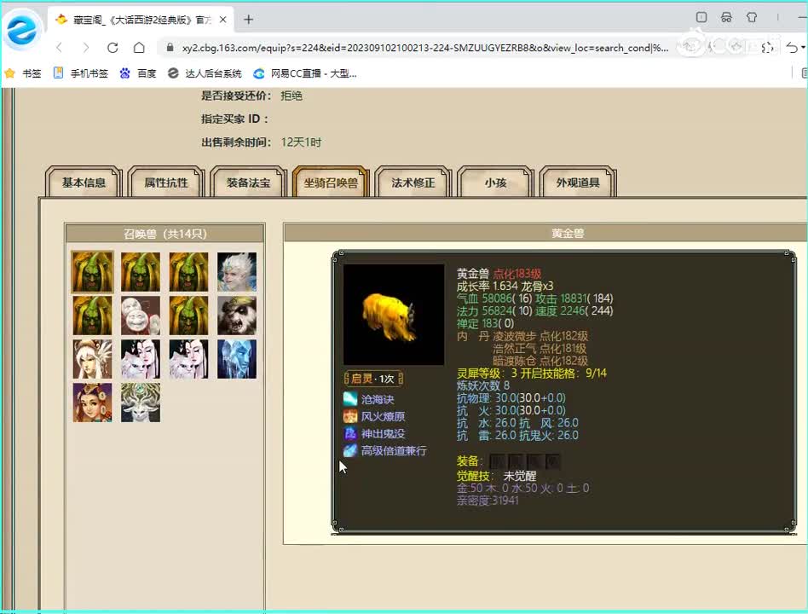Image resolution: width=808 pixels, height=614 pixels.
Task: Select the twin white faces summon portrait
Action: coord(141,316)
